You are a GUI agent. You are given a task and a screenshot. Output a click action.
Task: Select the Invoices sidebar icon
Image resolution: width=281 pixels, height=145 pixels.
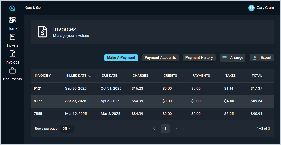12,54
